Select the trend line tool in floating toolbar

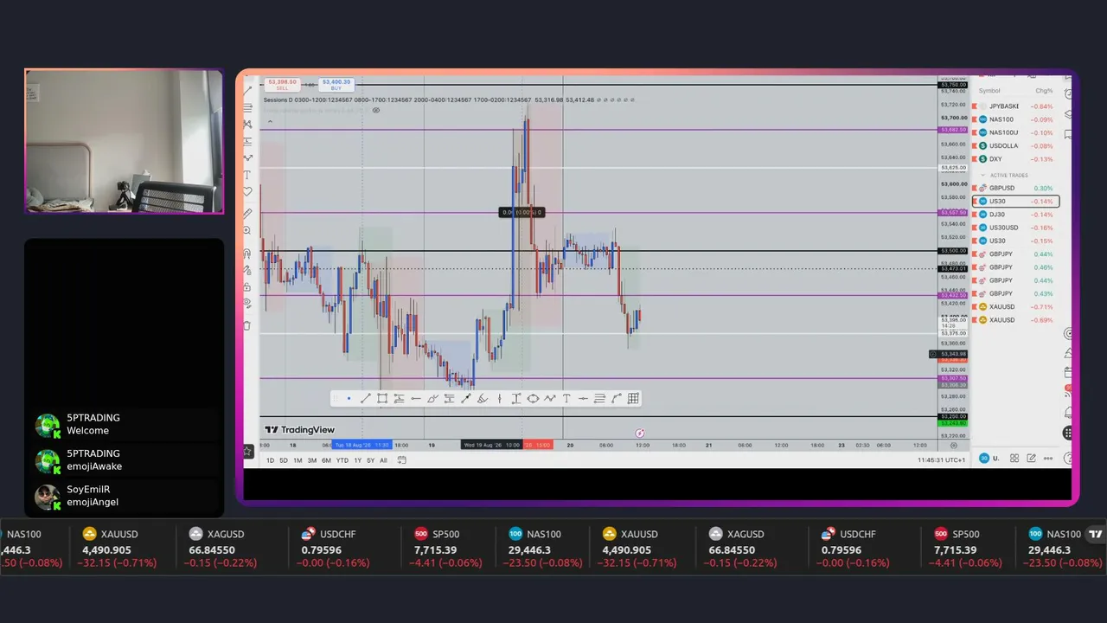pos(365,399)
